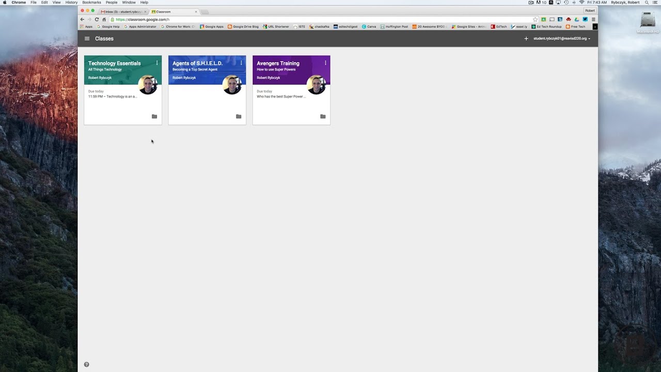Expand the student account email dropdown
This screenshot has height=372, width=661.
(x=562, y=39)
